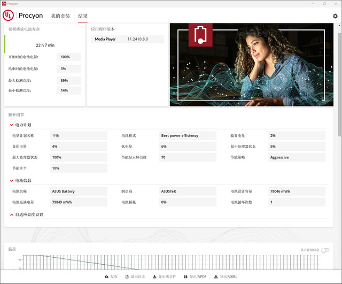This screenshot has height=284, width=342.
Task: Click the Best power efficiency value
Action: pyautogui.click(x=188, y=135)
